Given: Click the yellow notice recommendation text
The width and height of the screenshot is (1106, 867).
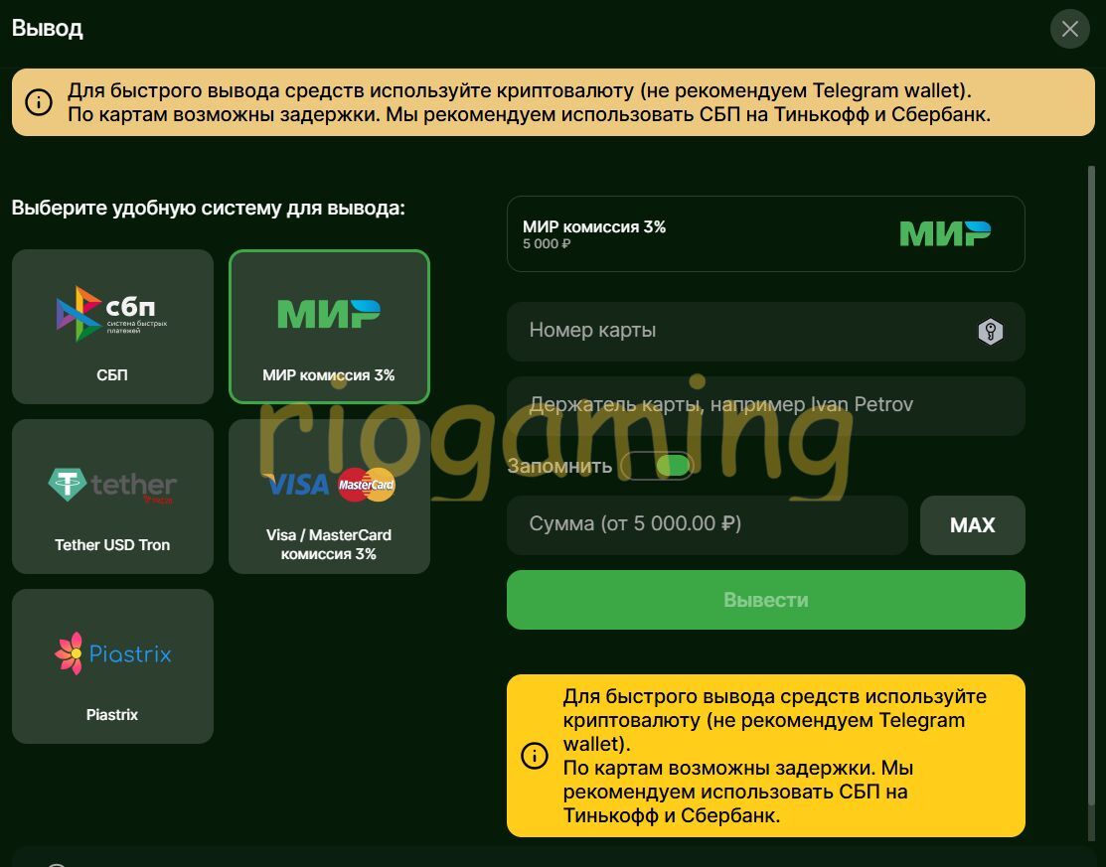Looking at the screenshot, I should pyautogui.click(x=774, y=756).
